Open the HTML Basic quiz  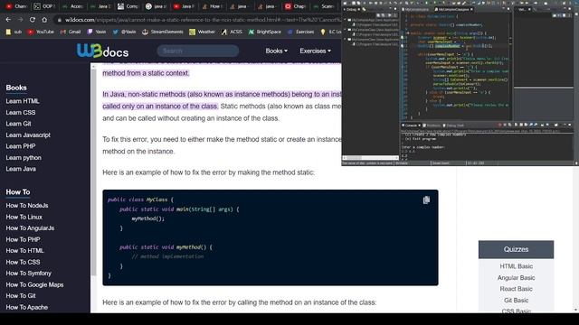(516, 266)
